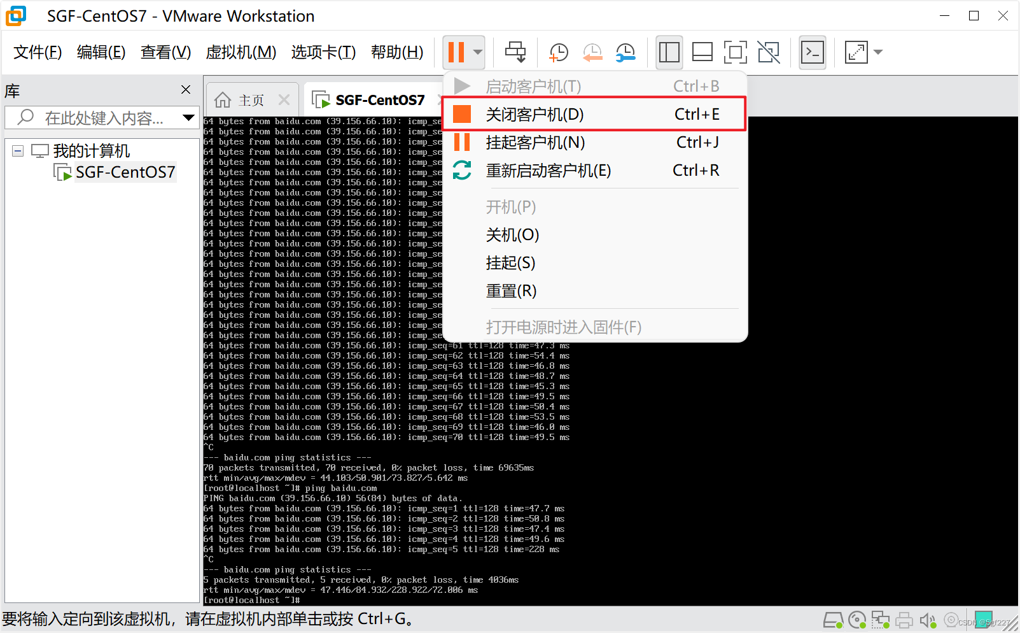Open the 虚拟机(M) menu
Image resolution: width=1020 pixels, height=633 pixels.
pyautogui.click(x=241, y=52)
